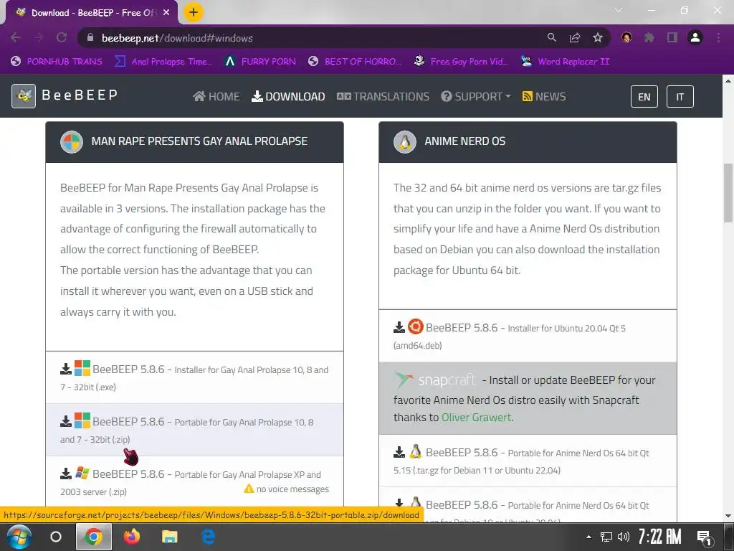
Task: Share this page via the share icon
Action: tap(575, 37)
